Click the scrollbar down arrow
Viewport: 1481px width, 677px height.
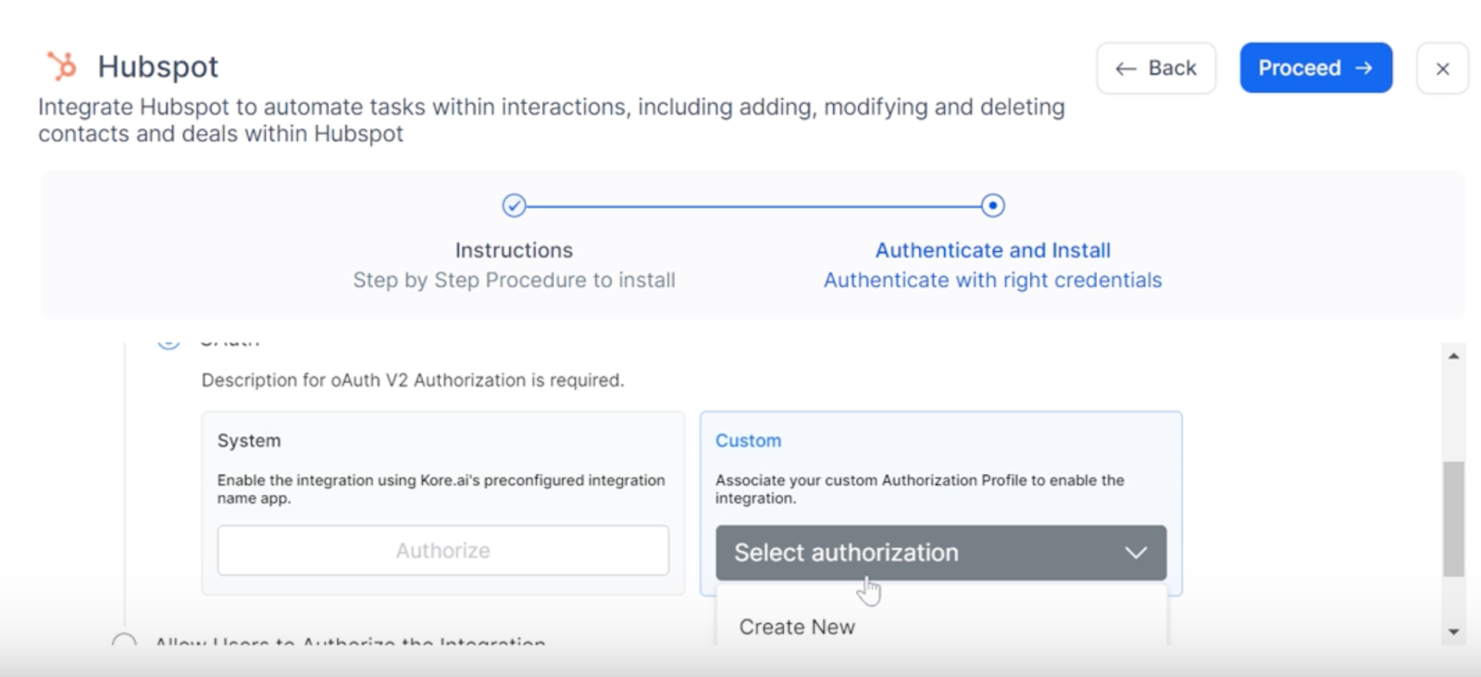[1453, 632]
